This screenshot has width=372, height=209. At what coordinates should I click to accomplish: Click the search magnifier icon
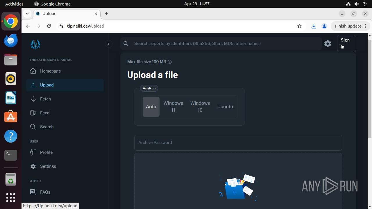[126, 44]
